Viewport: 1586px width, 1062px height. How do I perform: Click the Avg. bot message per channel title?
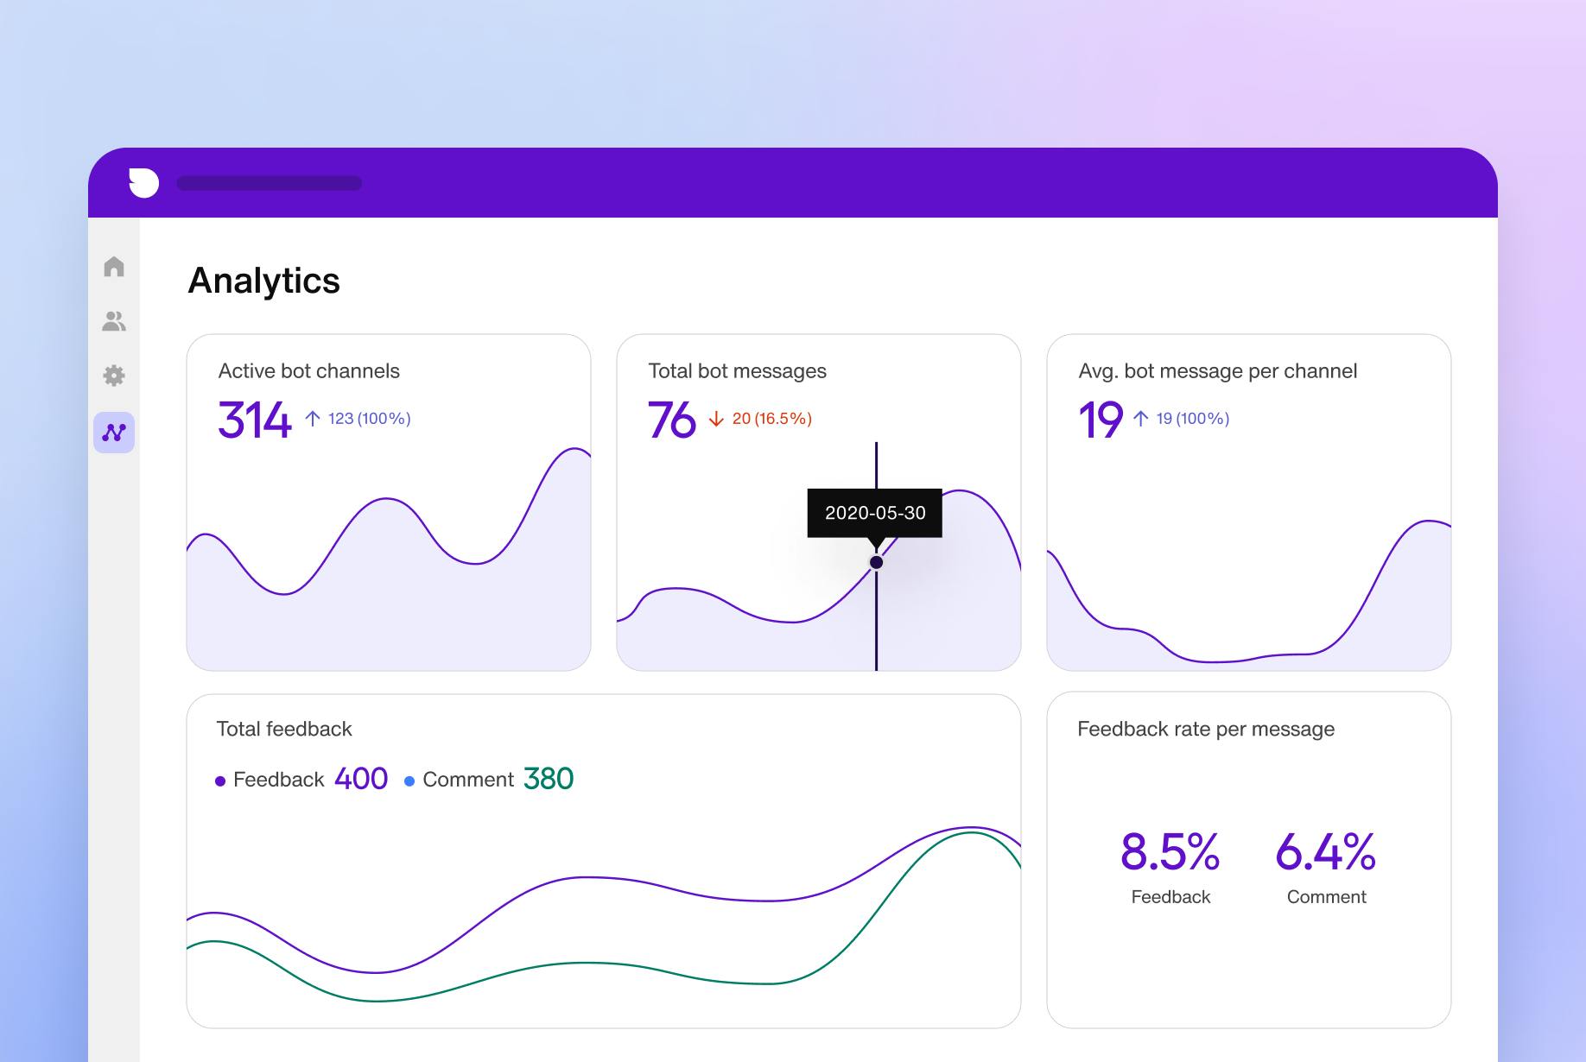(1218, 371)
